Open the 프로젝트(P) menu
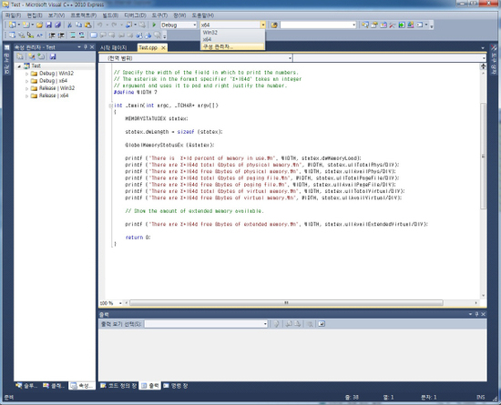The height and width of the screenshot is (405, 501). [x=83, y=15]
